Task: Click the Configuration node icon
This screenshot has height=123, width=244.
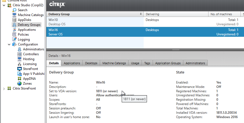Action: 14,44
